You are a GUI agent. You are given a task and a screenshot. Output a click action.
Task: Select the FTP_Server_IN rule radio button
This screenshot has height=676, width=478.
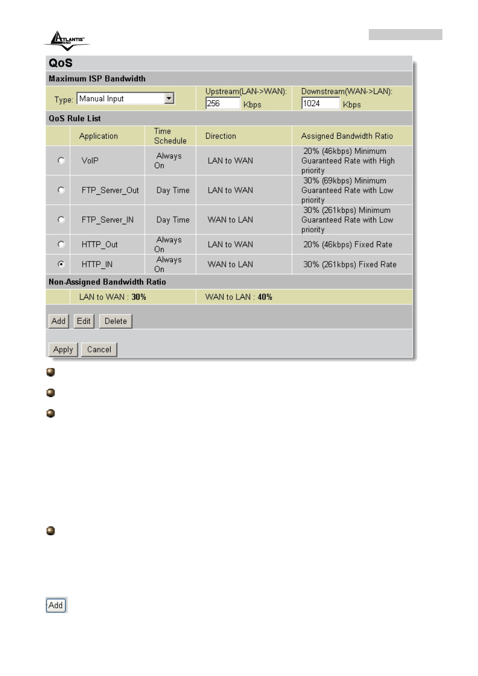(x=61, y=220)
